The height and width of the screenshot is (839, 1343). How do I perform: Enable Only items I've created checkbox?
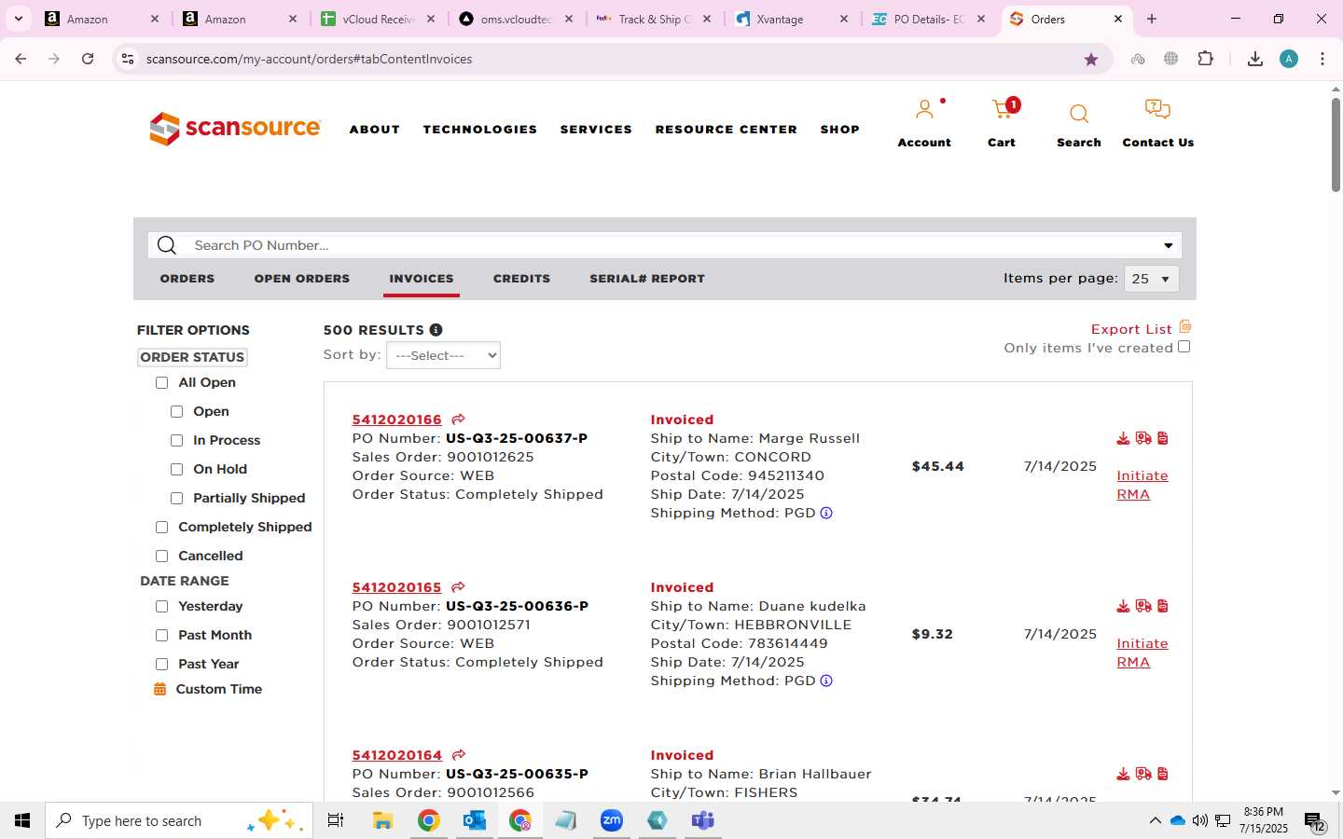pyautogui.click(x=1184, y=347)
